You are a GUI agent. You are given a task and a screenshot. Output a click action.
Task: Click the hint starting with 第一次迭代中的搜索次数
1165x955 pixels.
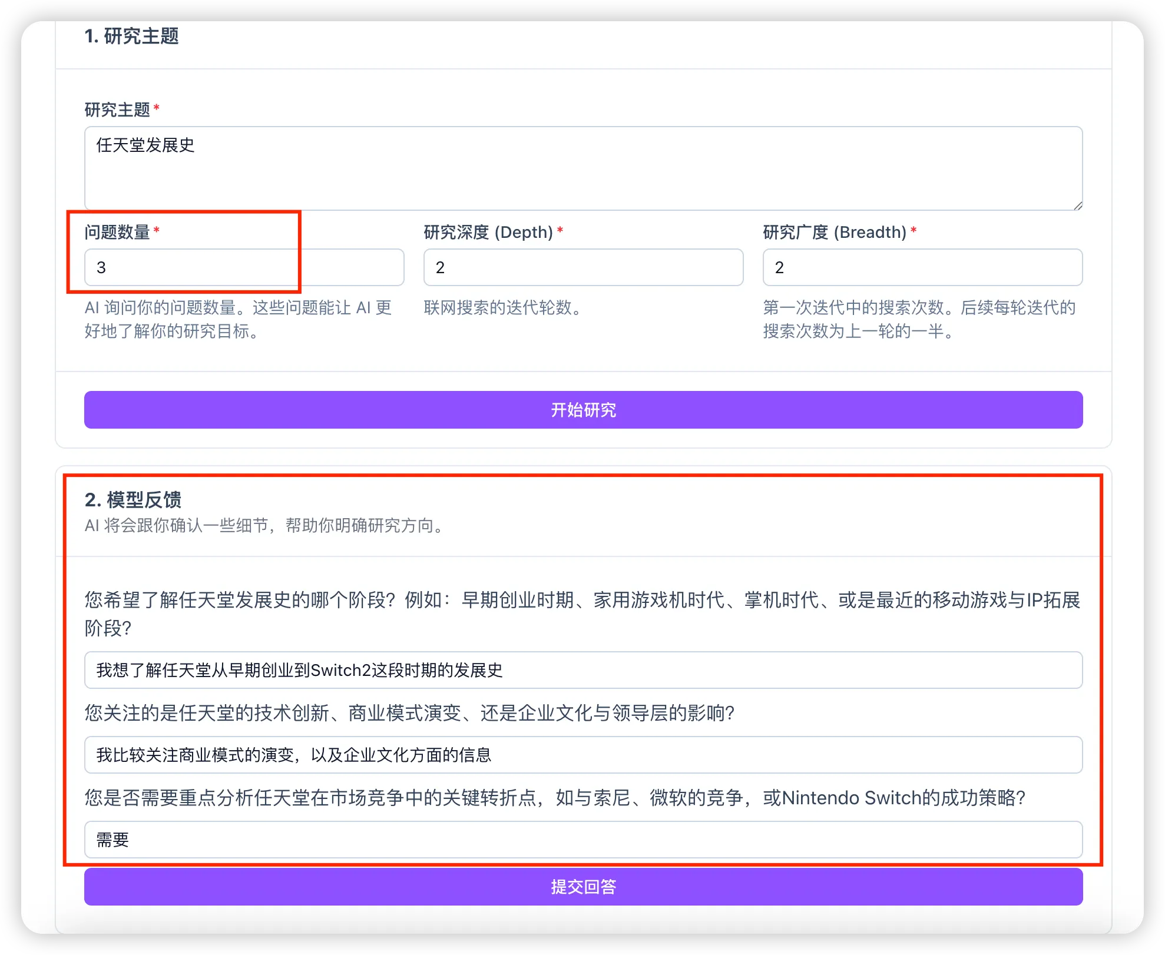[919, 319]
